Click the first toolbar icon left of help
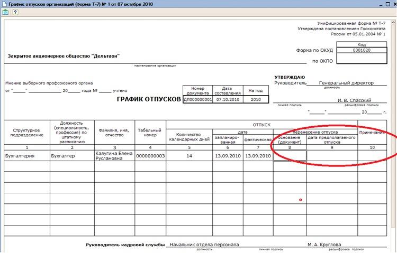The width and height of the screenshot is (397, 253). (x=5, y=12)
